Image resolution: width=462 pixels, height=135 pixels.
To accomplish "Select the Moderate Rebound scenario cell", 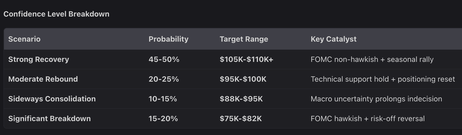I will (43, 79).
